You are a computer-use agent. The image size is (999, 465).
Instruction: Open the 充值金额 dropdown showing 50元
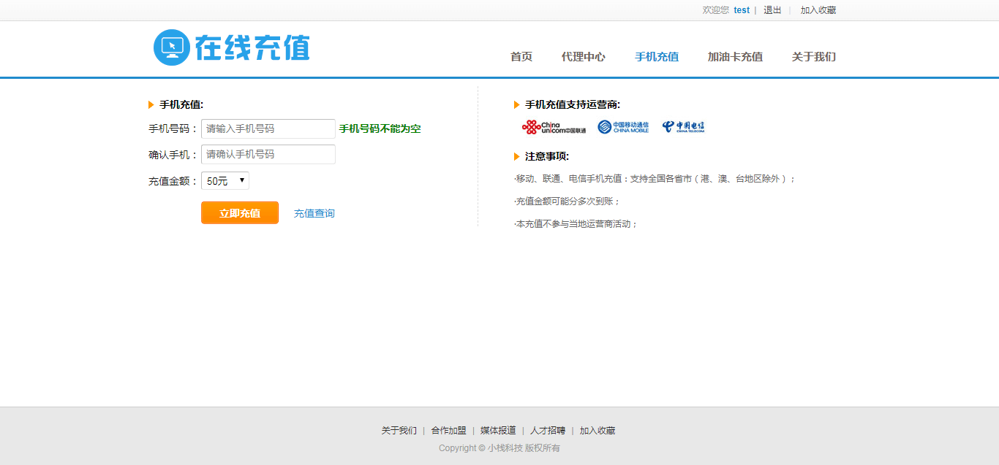tap(225, 181)
